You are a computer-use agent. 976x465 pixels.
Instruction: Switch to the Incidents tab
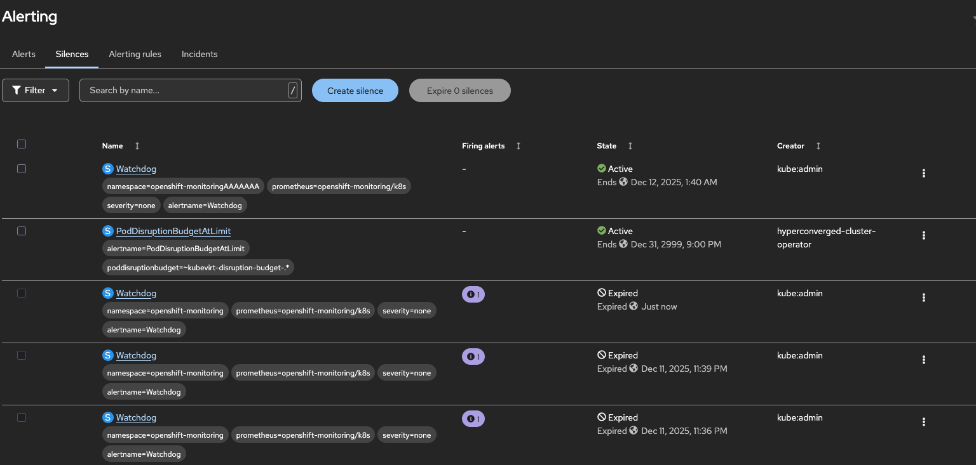[200, 54]
